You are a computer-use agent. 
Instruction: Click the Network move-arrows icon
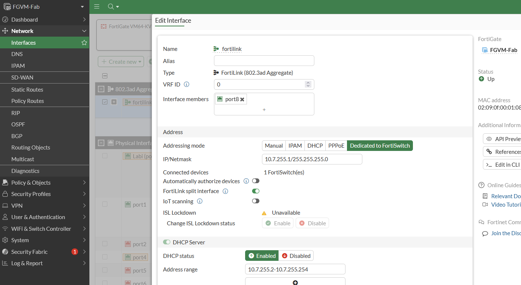(x=5, y=31)
